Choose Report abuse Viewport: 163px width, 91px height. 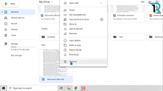pos(84,50)
